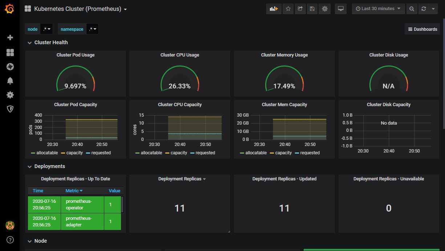
Task: Refresh the dashboard now
Action: click(424, 9)
